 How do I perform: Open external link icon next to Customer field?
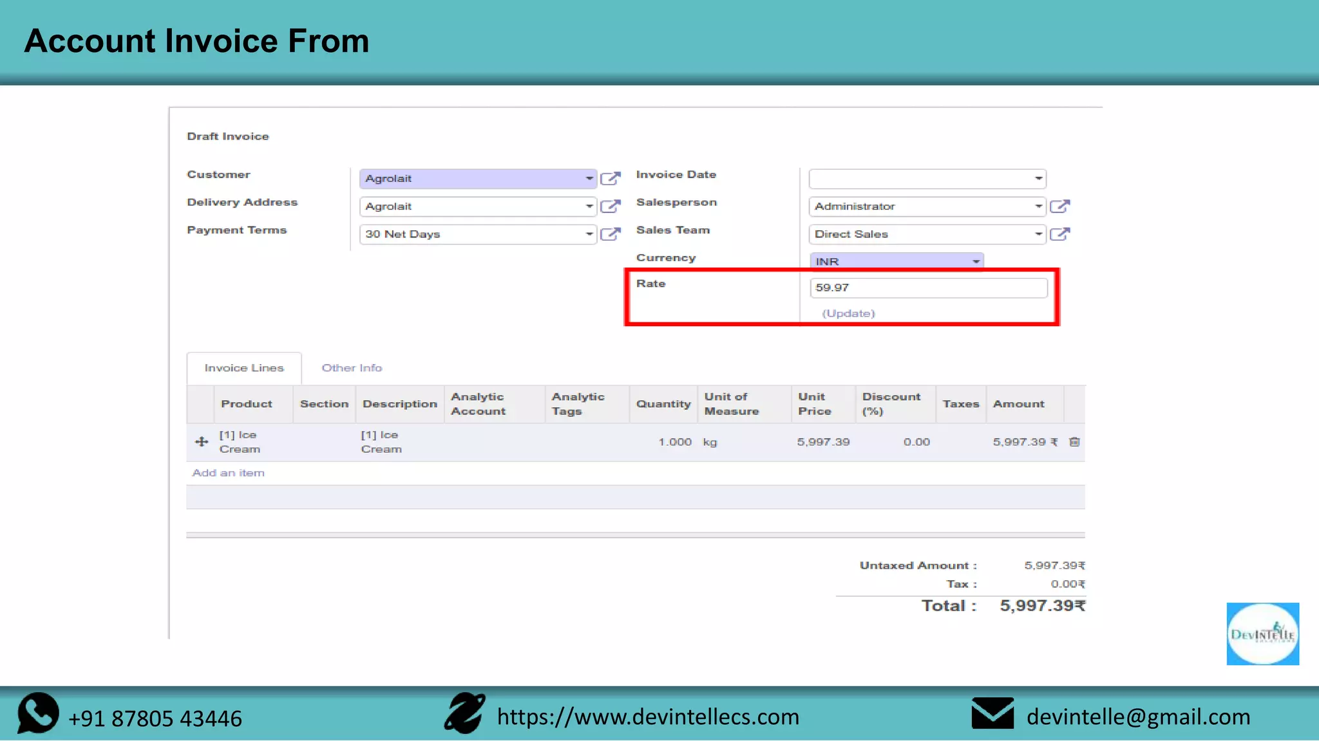[610, 178]
